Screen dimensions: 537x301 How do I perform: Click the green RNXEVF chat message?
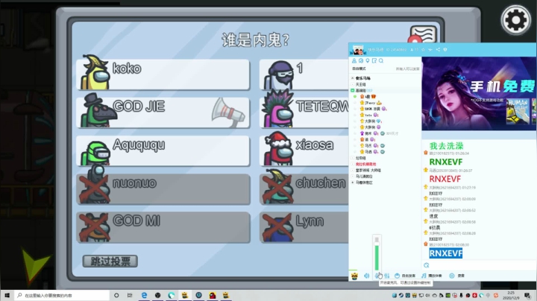(x=445, y=162)
